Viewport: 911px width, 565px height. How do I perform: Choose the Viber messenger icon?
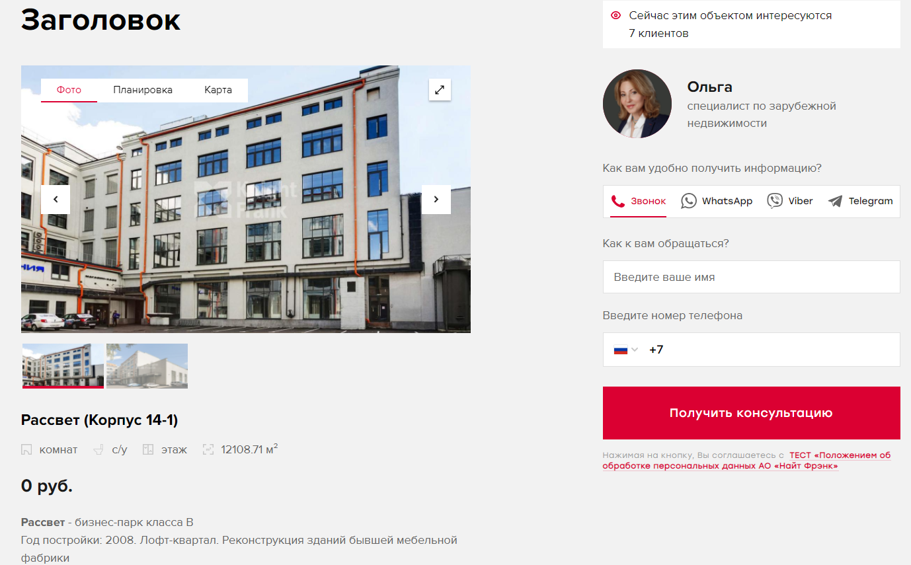(775, 201)
